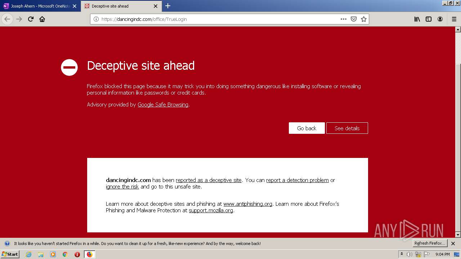Select Firefox taskbar button

(89, 254)
